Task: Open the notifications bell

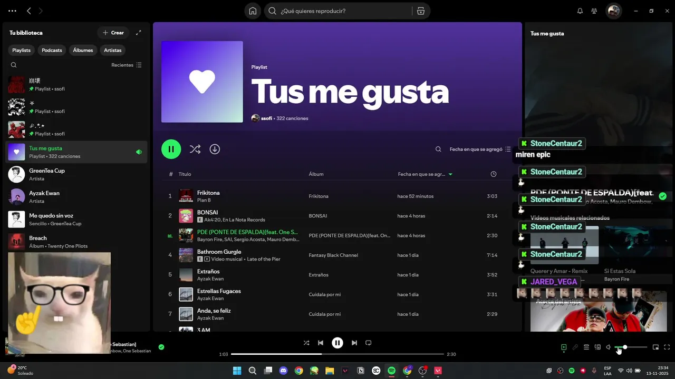Action: click(x=580, y=11)
